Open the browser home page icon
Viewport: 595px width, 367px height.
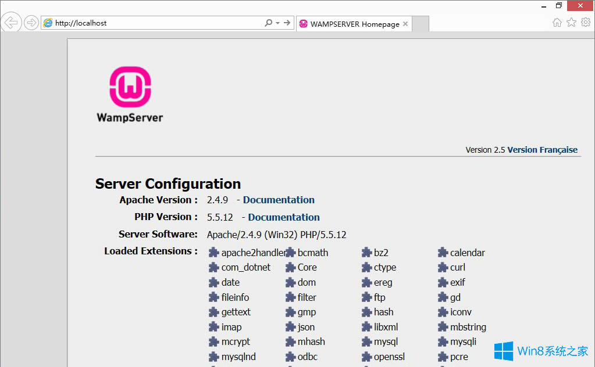click(557, 23)
